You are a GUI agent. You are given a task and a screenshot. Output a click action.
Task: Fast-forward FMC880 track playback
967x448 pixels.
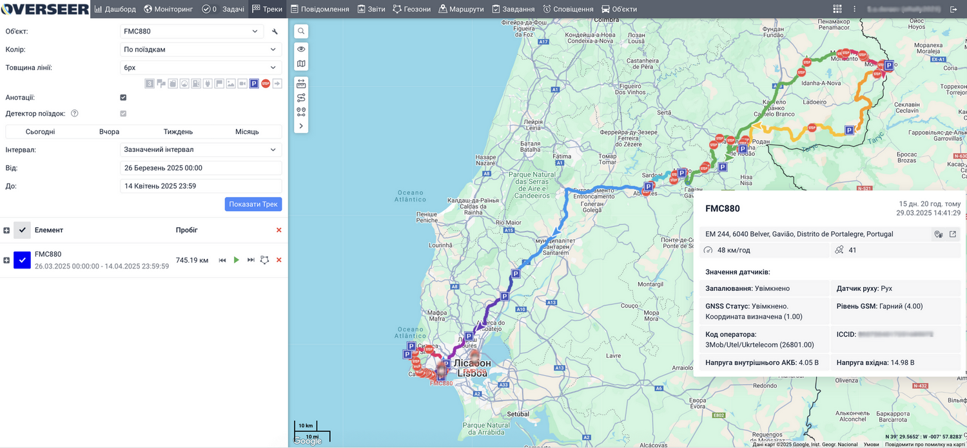251,260
